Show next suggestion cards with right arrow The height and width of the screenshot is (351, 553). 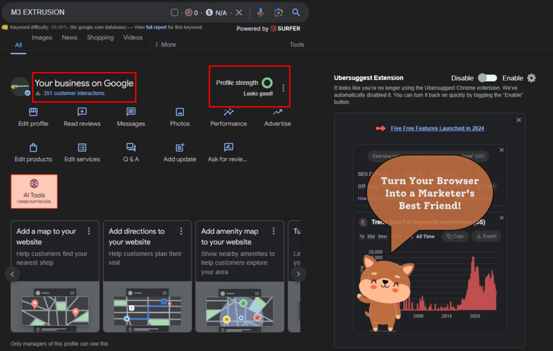[298, 274]
